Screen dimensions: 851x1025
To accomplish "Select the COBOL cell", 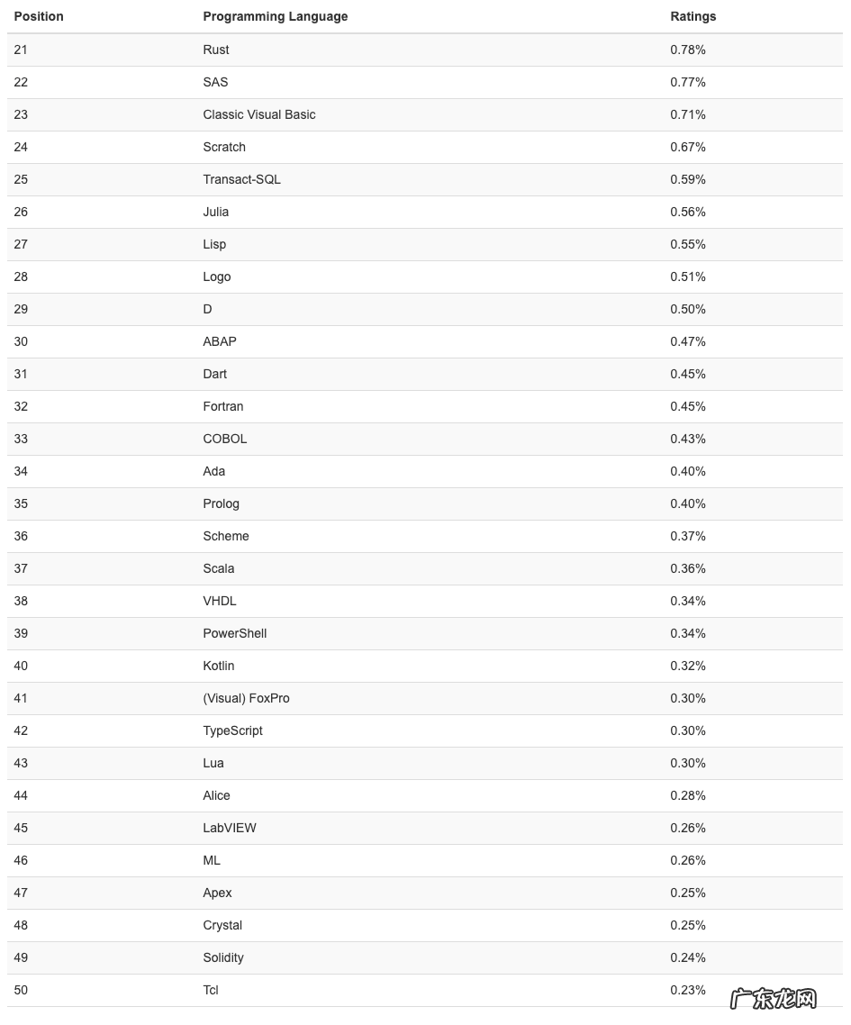I will click(x=225, y=439).
